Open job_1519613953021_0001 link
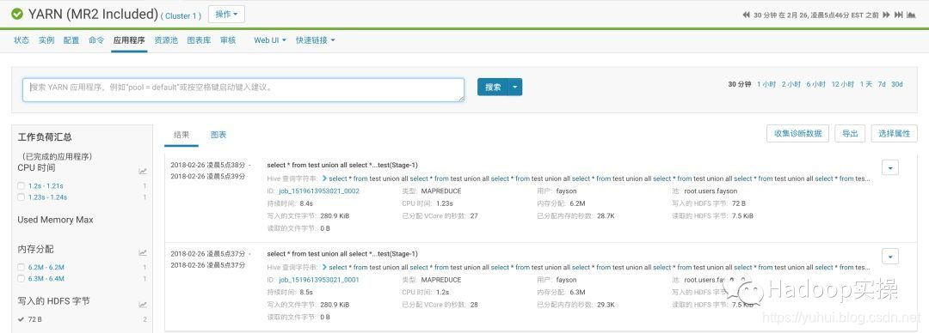This screenshot has width=929, height=333. tap(319, 280)
